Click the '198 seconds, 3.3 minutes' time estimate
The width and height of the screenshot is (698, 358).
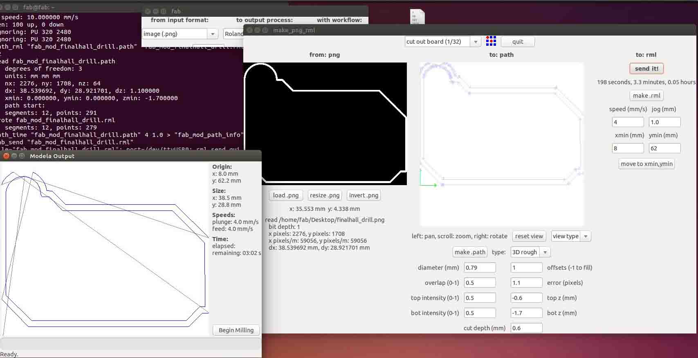pyautogui.click(x=646, y=82)
